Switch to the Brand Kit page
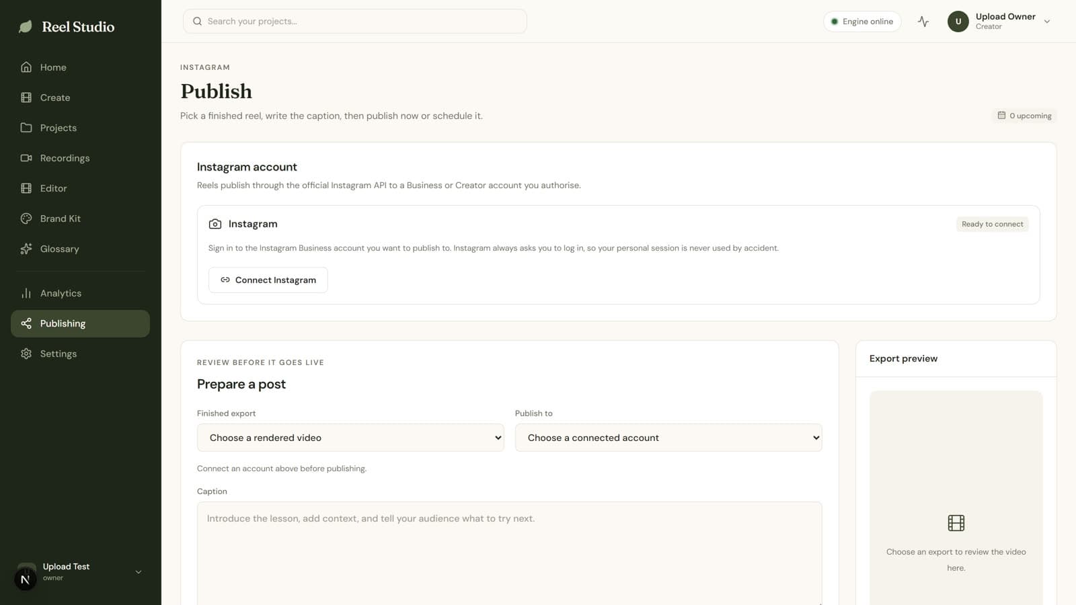1076x605 pixels. pyautogui.click(x=80, y=218)
